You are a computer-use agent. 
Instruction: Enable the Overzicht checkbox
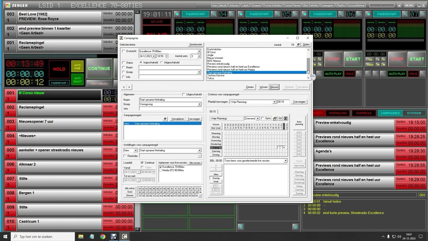pyautogui.click(x=123, y=51)
